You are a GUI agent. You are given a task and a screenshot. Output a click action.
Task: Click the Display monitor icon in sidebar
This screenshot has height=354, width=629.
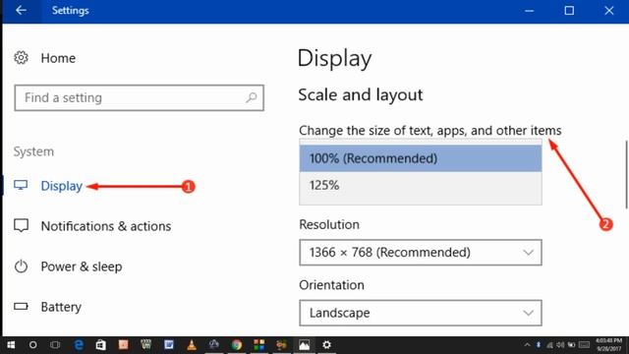click(x=21, y=185)
